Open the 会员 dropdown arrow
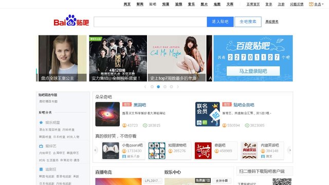This screenshot has width=329, height=185. click(323, 4)
